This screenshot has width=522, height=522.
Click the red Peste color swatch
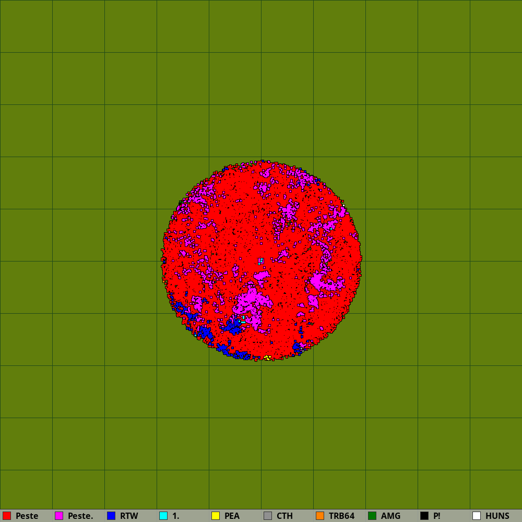[7, 516]
